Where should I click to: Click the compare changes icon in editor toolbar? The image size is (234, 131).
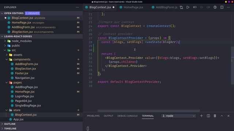click(x=181, y=7)
